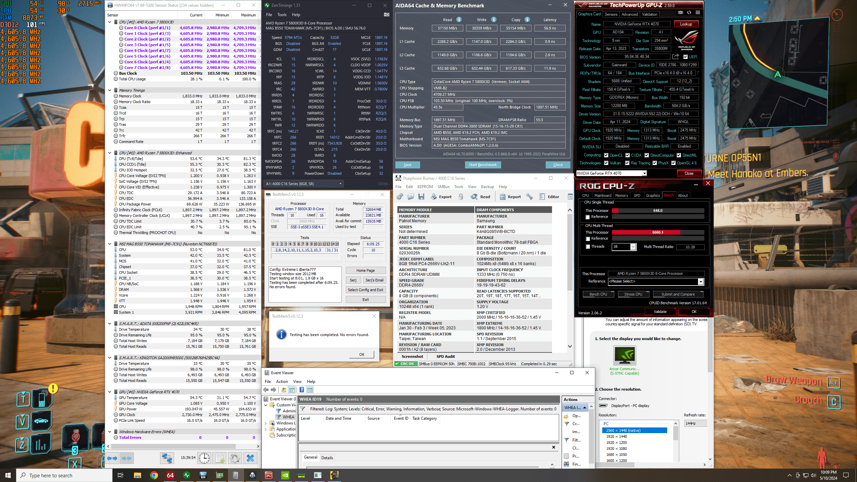Open the Reference Please Select dropdown

coord(700,282)
